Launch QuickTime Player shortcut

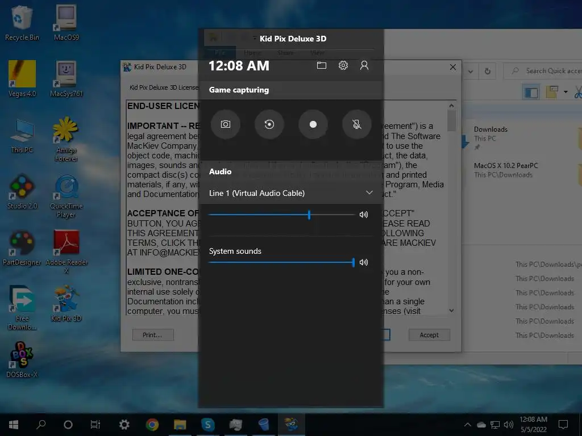click(66, 196)
